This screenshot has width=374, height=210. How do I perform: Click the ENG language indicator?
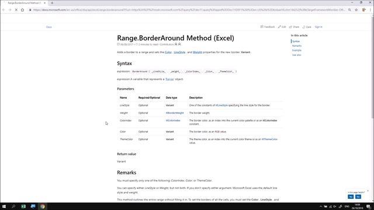pos(347,206)
